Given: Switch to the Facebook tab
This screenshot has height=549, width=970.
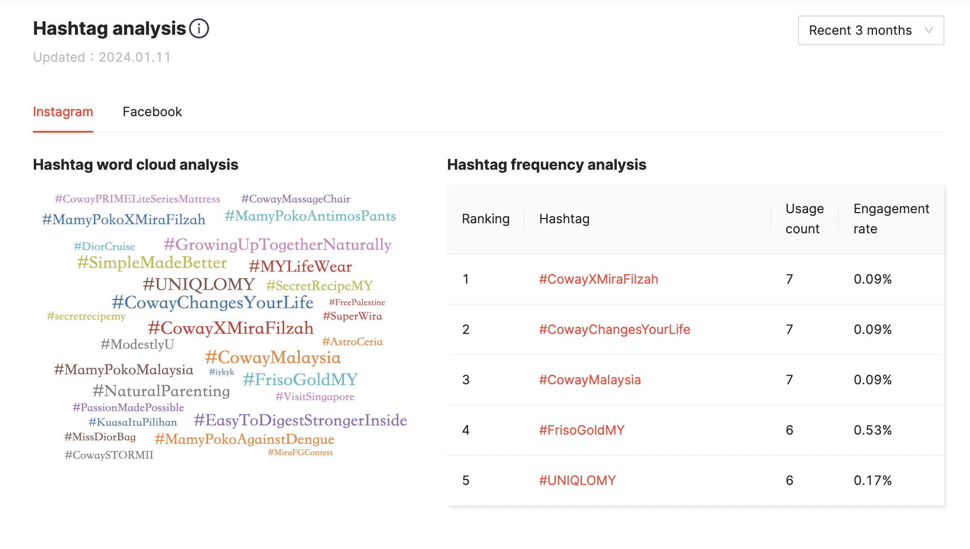Looking at the screenshot, I should click(x=152, y=112).
